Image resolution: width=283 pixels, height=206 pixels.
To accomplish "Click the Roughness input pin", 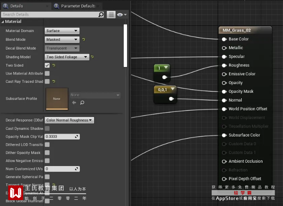I will [224, 65].
